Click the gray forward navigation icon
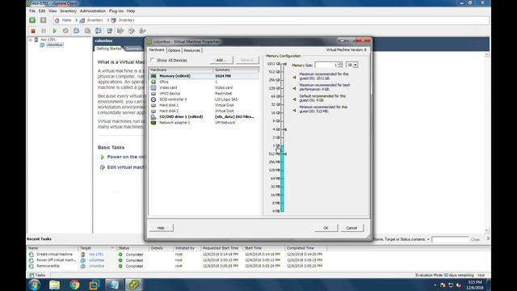This screenshot has width=517, height=291. (x=43, y=20)
